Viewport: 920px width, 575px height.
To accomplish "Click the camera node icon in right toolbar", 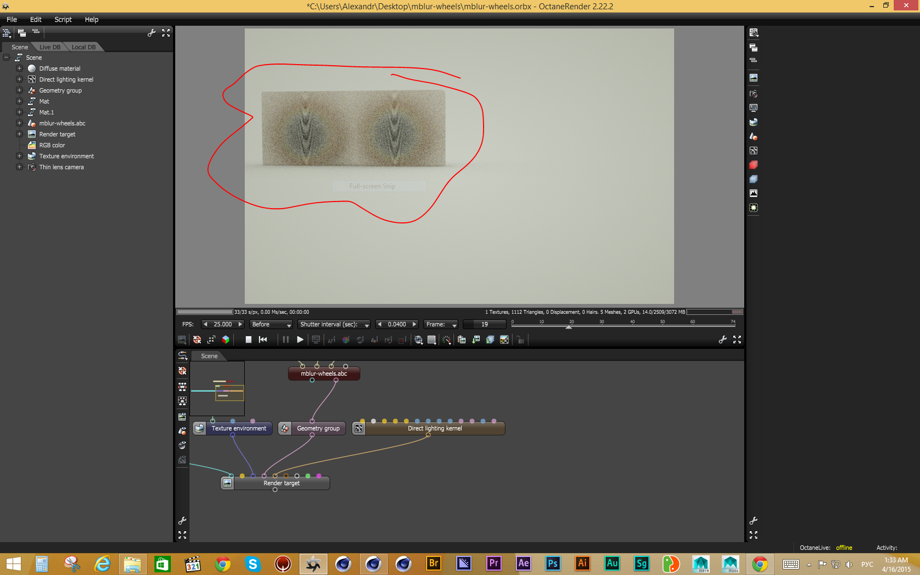I will click(x=754, y=94).
